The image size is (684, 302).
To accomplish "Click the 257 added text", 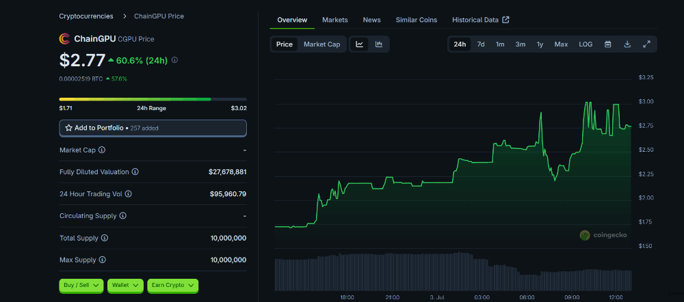I will (x=144, y=128).
